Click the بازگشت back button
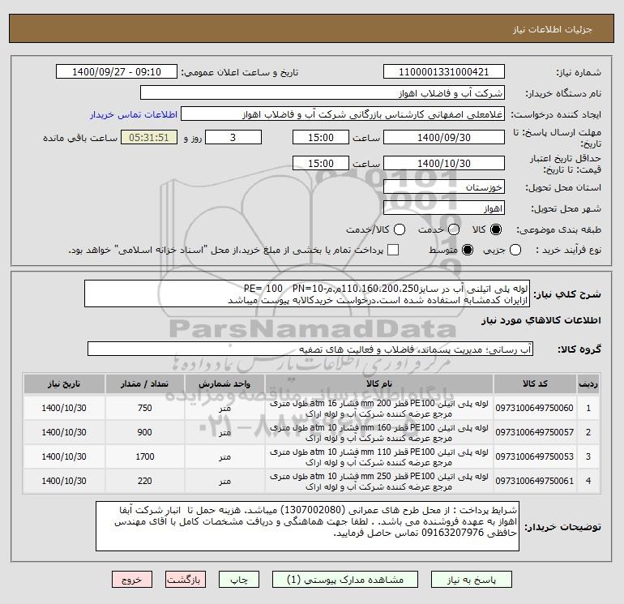Screen dimensions: 624x604 186,580
